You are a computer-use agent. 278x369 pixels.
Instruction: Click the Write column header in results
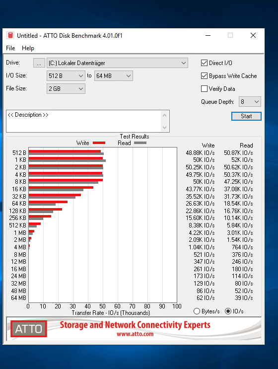tap(208, 145)
